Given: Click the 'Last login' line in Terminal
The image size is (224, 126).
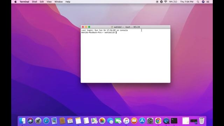Looking at the screenshot, I should (105, 30).
